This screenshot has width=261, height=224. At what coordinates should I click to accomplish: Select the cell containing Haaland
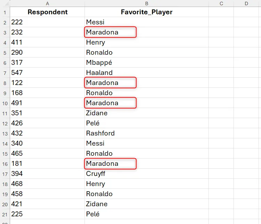pyautogui.click(x=147, y=73)
